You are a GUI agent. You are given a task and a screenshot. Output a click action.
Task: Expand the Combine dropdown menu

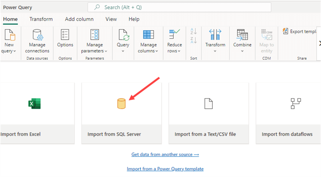pyautogui.click(x=242, y=51)
